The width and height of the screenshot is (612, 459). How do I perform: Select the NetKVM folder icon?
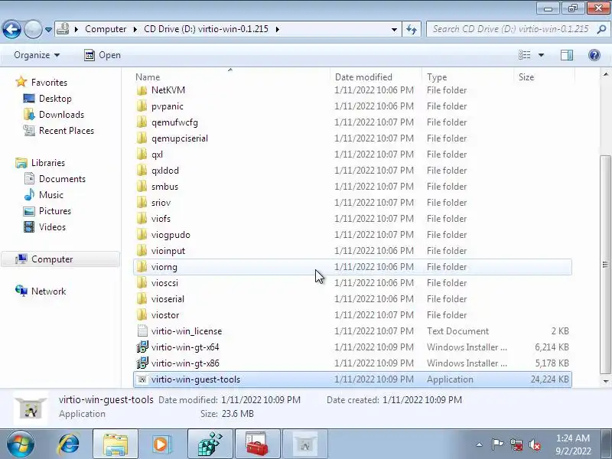click(142, 90)
